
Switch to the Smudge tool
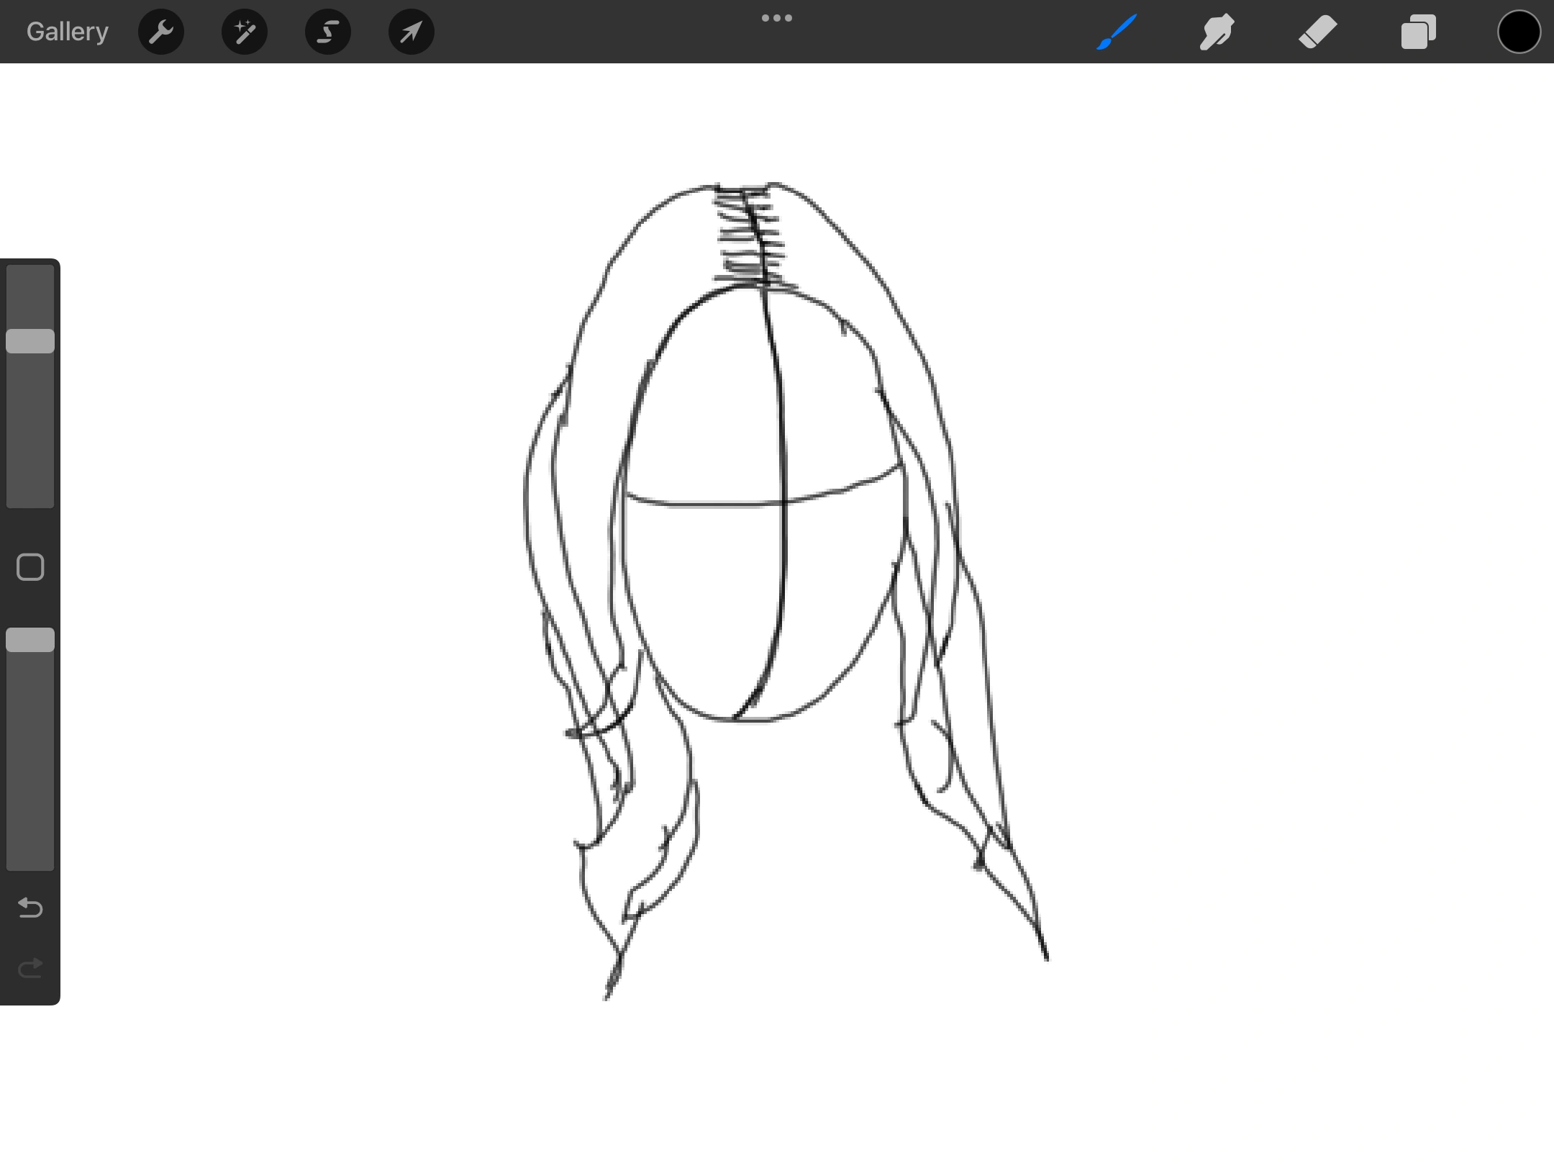pyautogui.click(x=1217, y=31)
